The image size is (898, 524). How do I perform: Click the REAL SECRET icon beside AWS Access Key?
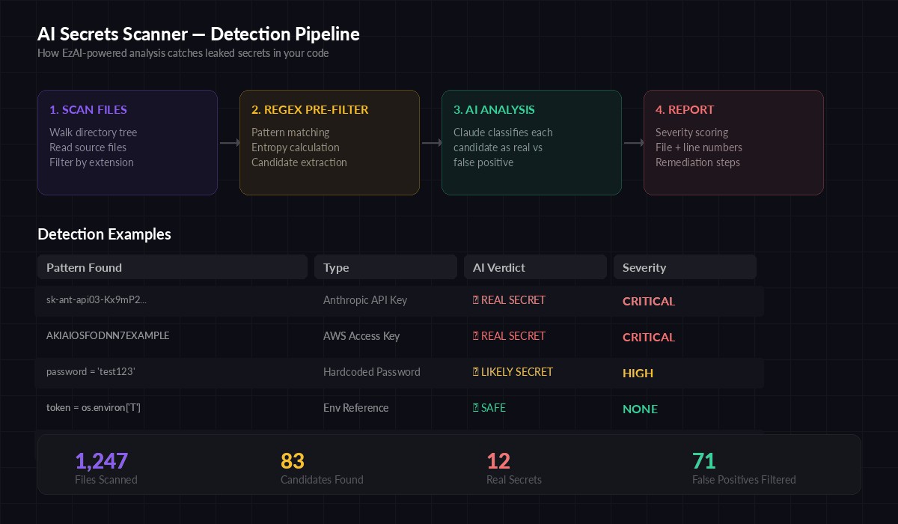click(x=474, y=336)
